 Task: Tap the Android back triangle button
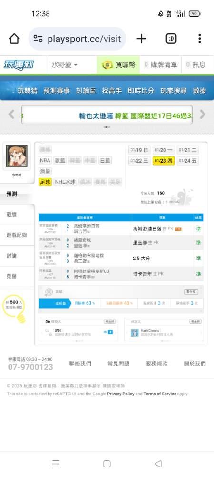(x=158, y=464)
